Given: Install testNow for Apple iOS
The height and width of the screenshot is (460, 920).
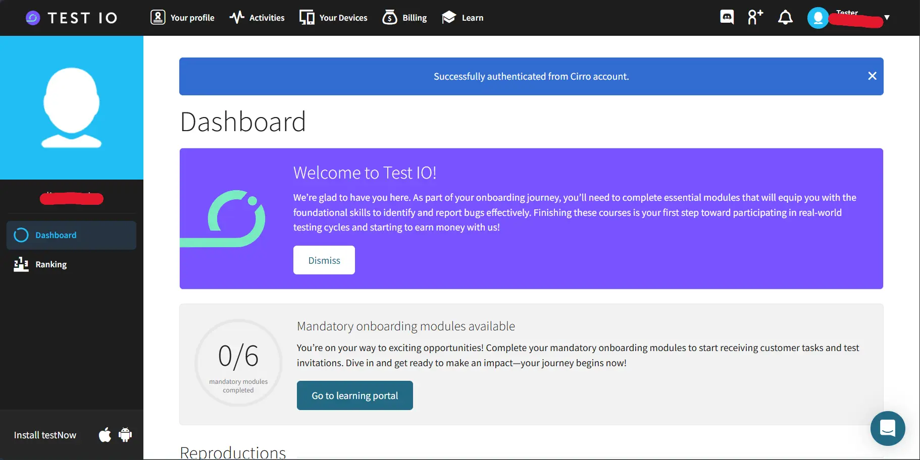Looking at the screenshot, I should 105,435.
